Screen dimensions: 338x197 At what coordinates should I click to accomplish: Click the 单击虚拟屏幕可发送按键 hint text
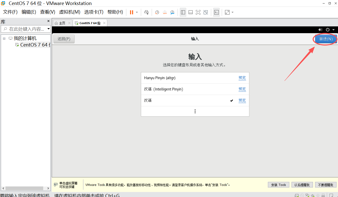(x=69, y=185)
